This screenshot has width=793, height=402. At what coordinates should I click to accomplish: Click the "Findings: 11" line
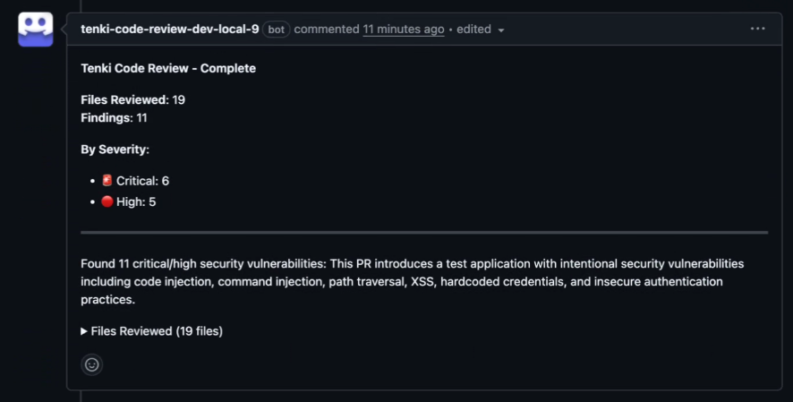point(114,117)
